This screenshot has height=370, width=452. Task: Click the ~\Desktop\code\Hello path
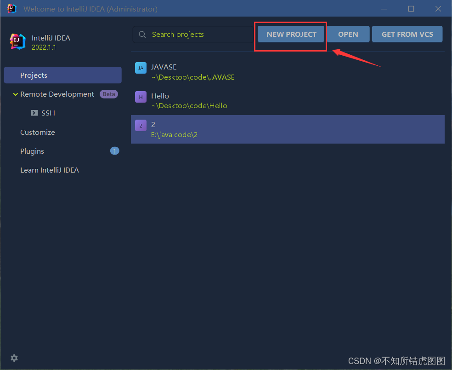tap(189, 106)
